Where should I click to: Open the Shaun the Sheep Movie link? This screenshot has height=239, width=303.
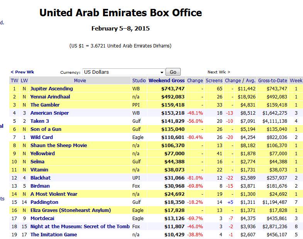pos(59,146)
